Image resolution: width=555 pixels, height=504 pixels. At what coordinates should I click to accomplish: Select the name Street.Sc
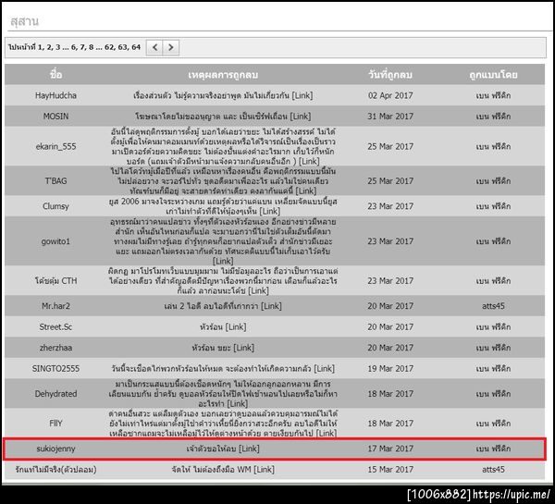(x=55, y=326)
